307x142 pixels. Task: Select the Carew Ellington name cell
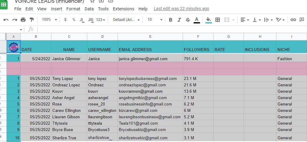coord(69,110)
